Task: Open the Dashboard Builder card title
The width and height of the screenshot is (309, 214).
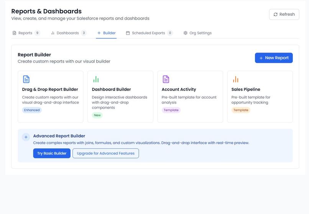Action: [111, 89]
